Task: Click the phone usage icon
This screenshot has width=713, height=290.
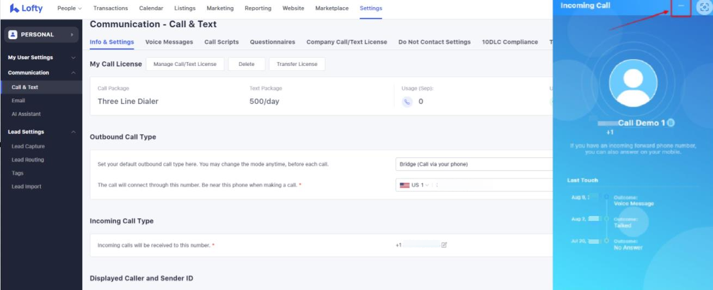Action: point(407,102)
